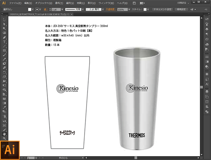Open the ウィンドウ menu
Screen dimensions: 211x160
[x=106, y=3]
